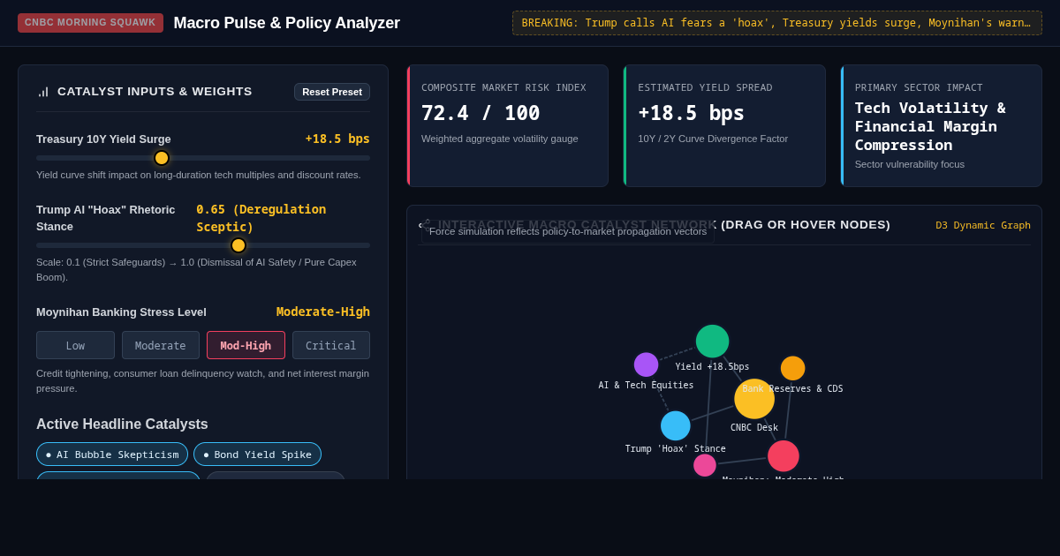Click the Active Headline Catalysts heading
Screen dimensions: 1060x556
(x=122, y=425)
